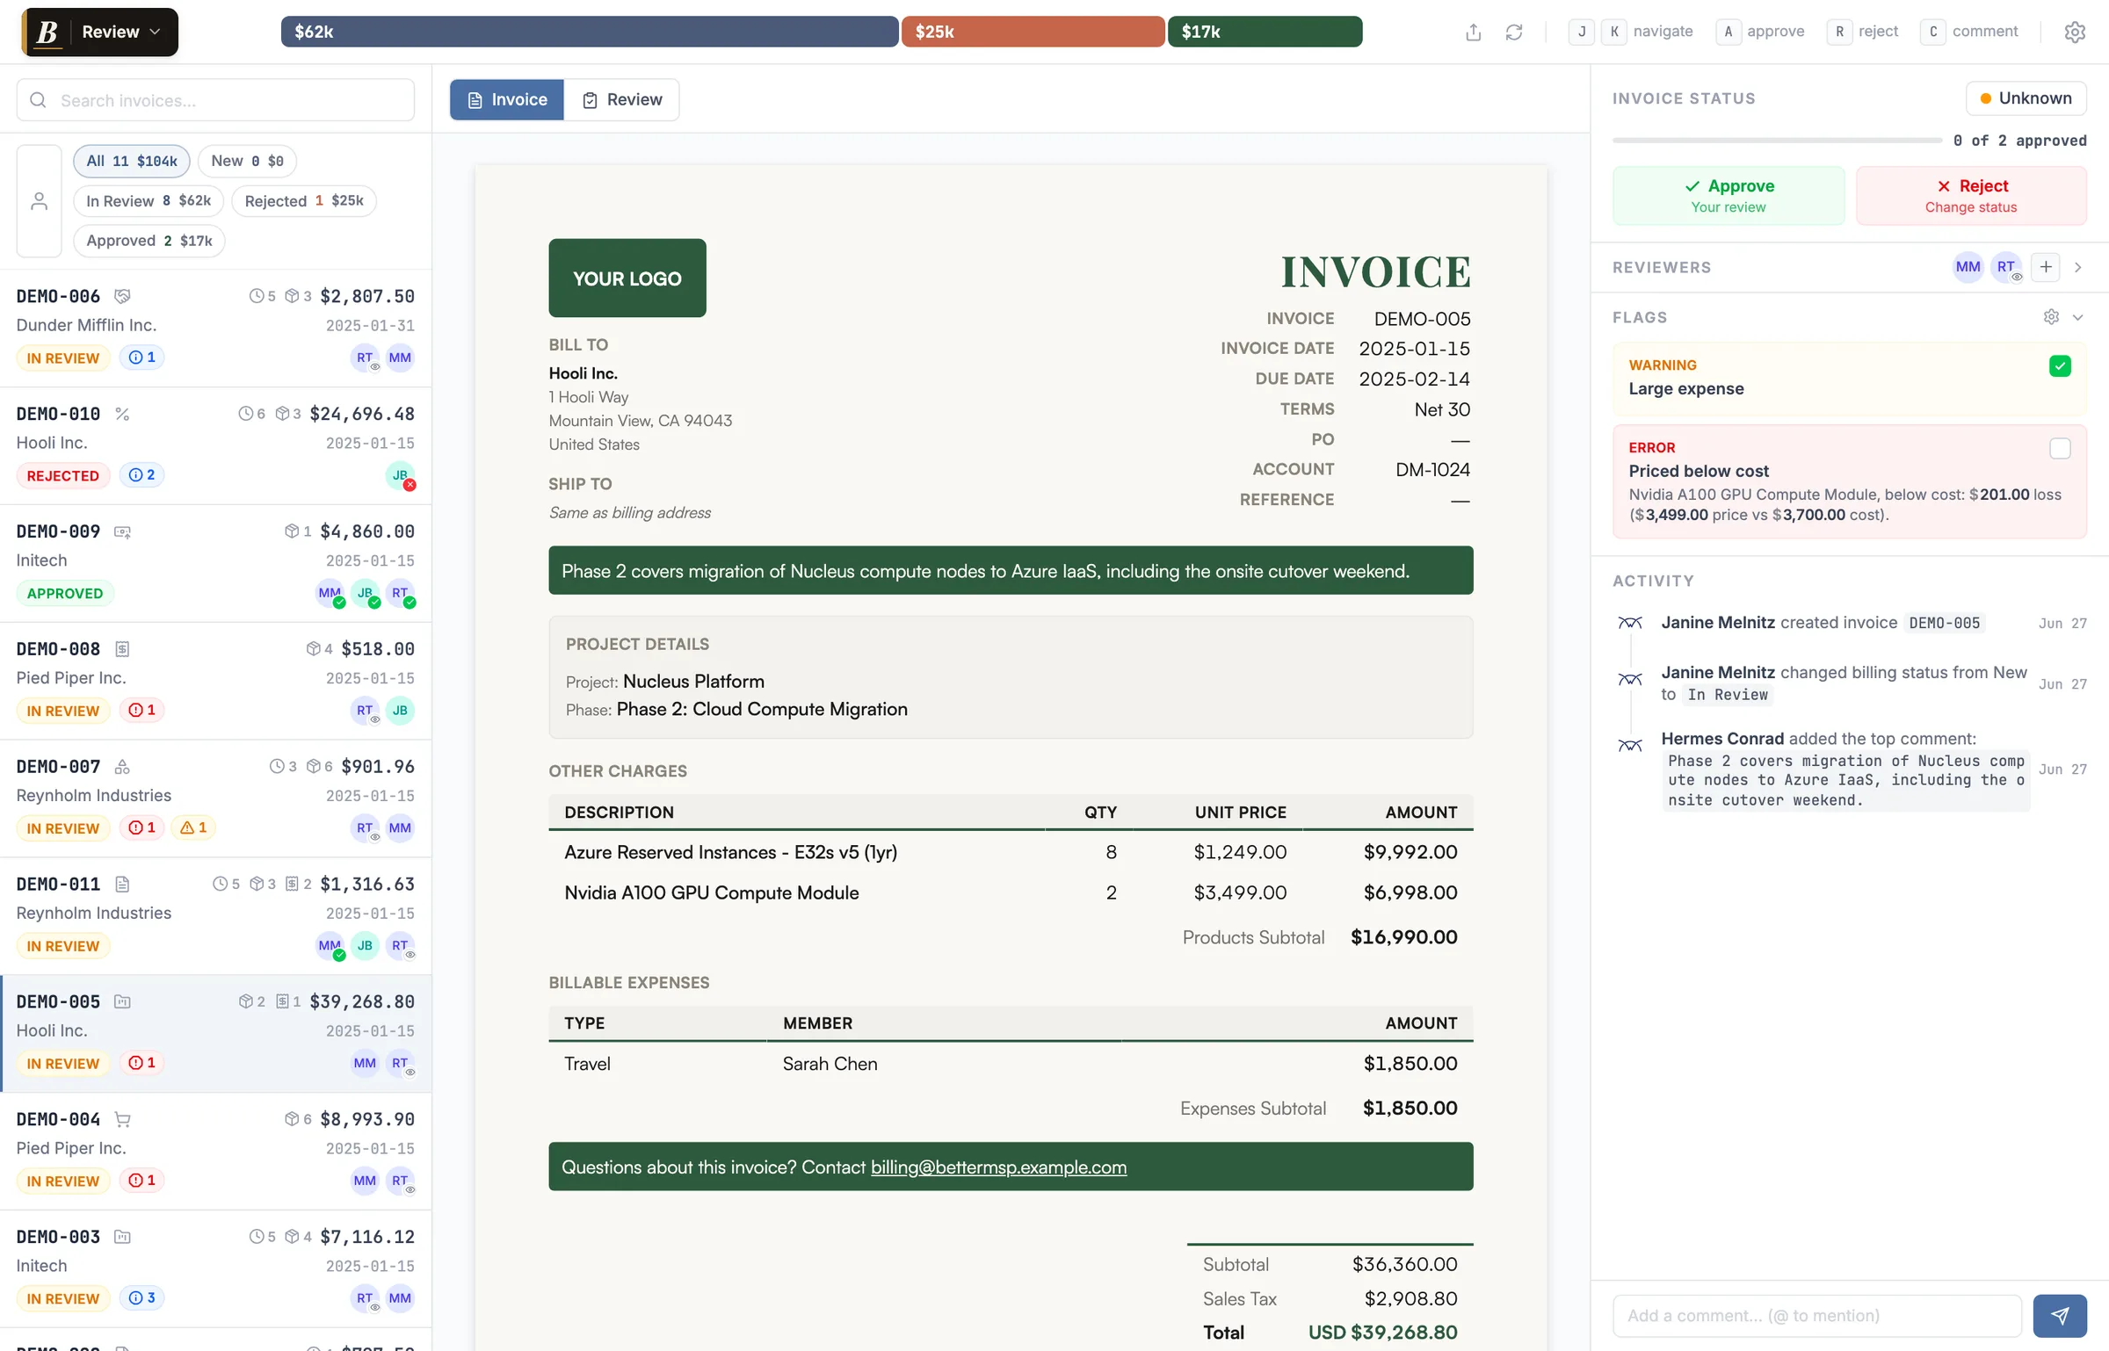Click the green $17k progress segment

pyautogui.click(x=1265, y=32)
